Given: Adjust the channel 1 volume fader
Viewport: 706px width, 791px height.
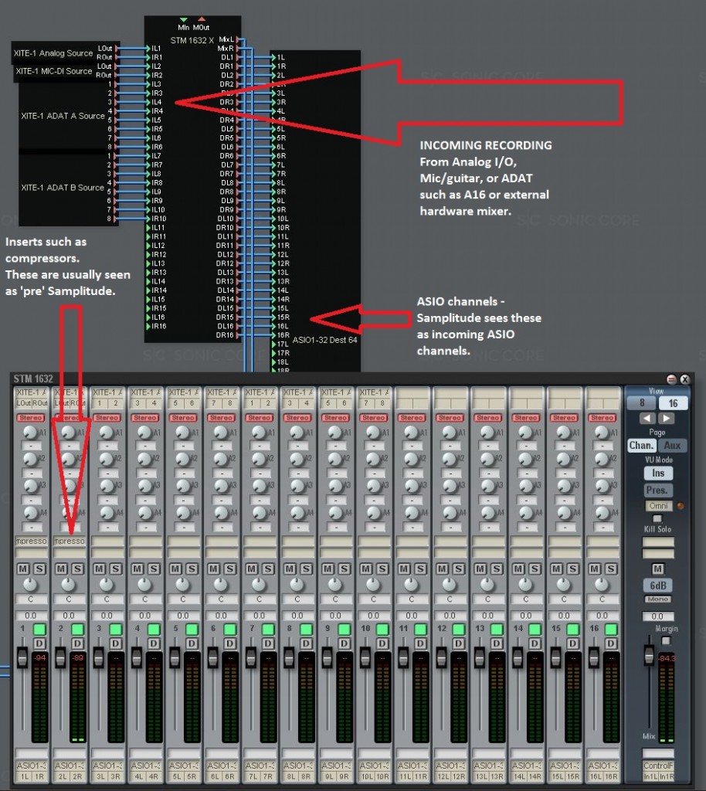Looking at the screenshot, I should pos(22,657).
